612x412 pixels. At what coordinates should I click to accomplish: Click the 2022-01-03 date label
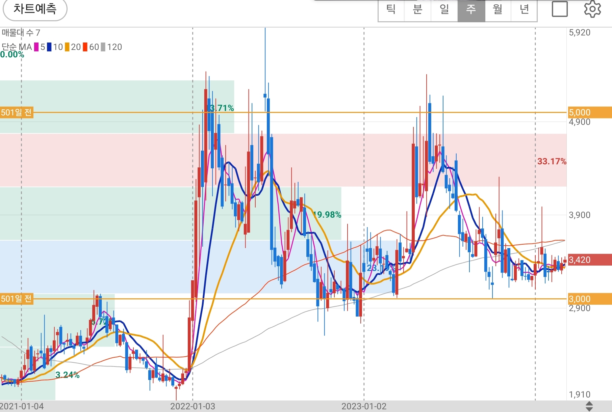[x=193, y=406]
